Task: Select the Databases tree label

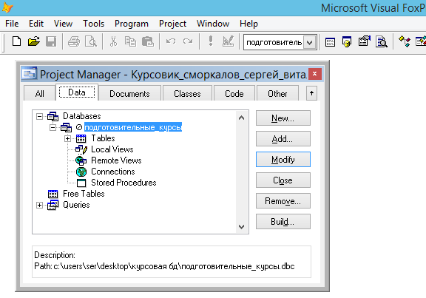Action: click(x=82, y=116)
